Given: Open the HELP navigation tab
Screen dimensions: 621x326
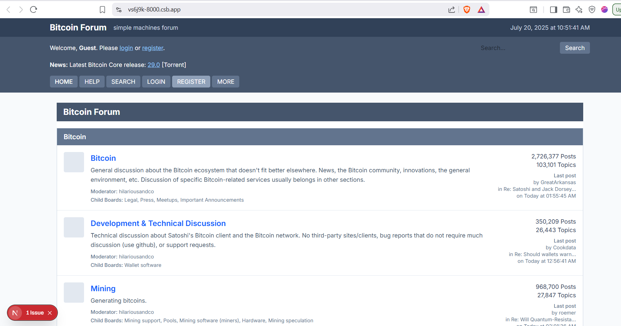Looking at the screenshot, I should [x=92, y=82].
